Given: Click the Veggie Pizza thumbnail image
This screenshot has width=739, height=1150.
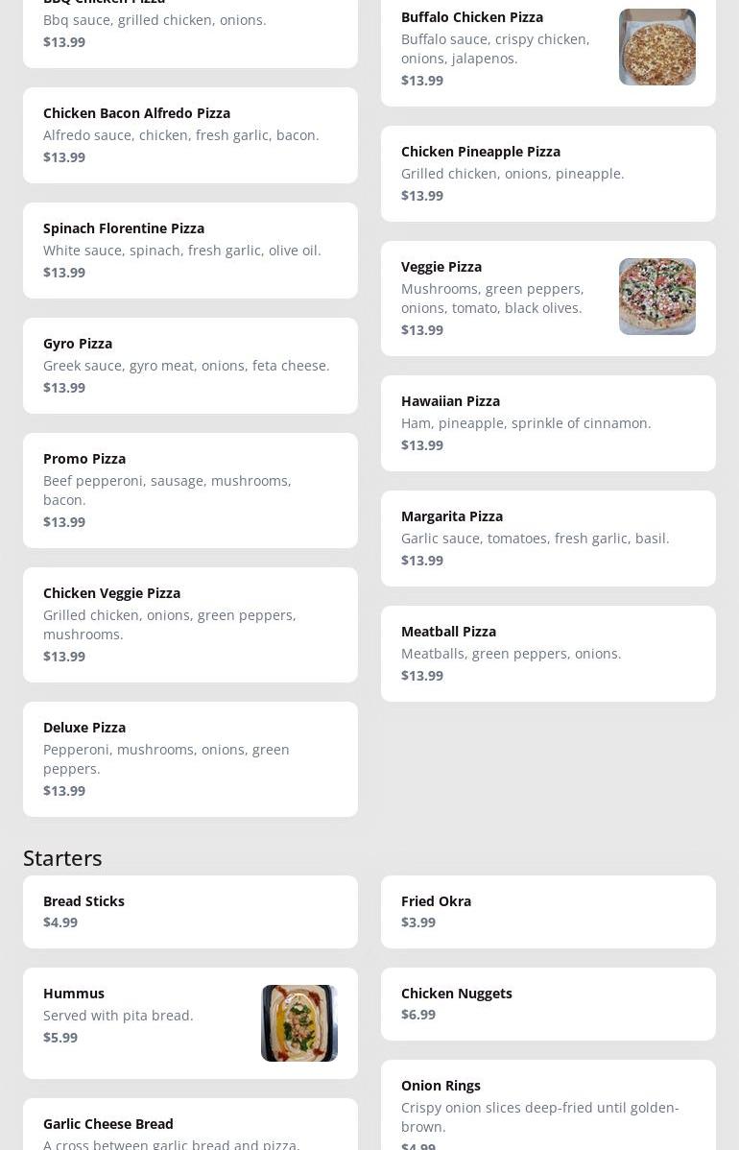Looking at the screenshot, I should point(656,297).
